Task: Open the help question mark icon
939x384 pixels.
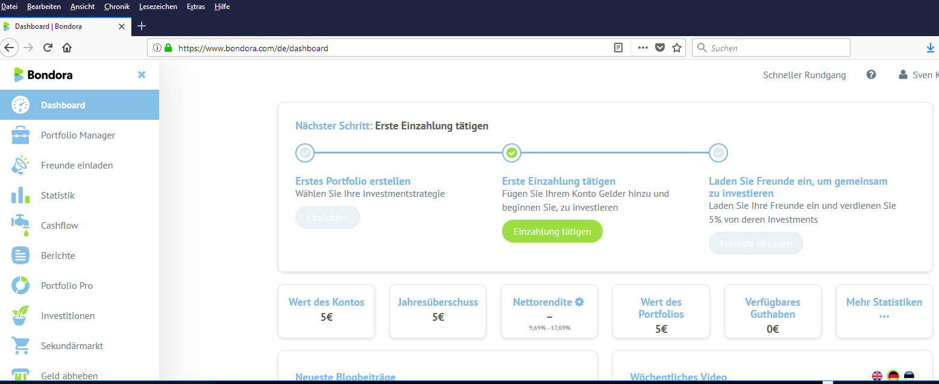Action: click(871, 75)
